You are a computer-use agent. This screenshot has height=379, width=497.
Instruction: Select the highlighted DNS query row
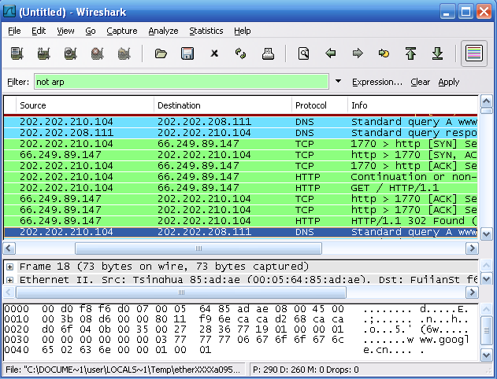240,232
